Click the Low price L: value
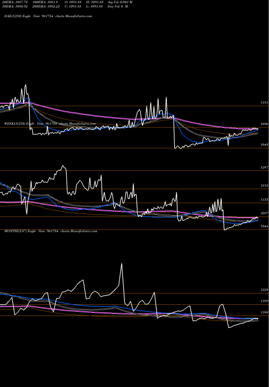The width and height of the screenshot is (269, 387). tap(94, 6)
